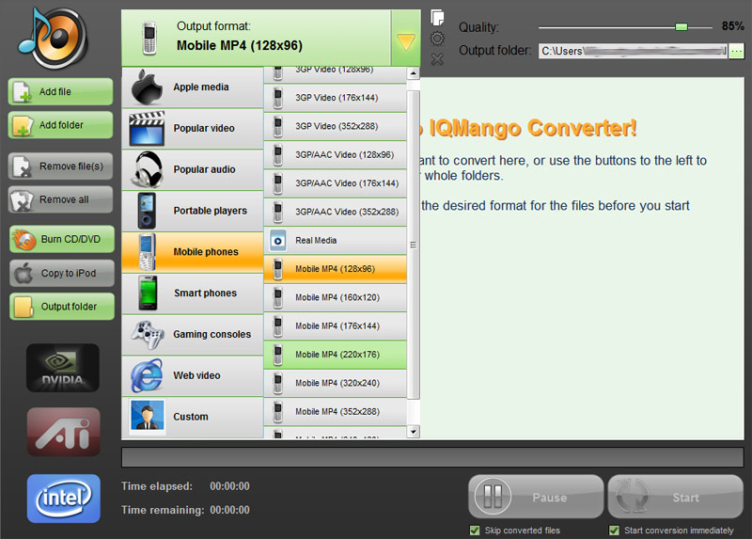Click the IQMango speaker logo
This screenshot has width=752, height=539.
(x=53, y=39)
